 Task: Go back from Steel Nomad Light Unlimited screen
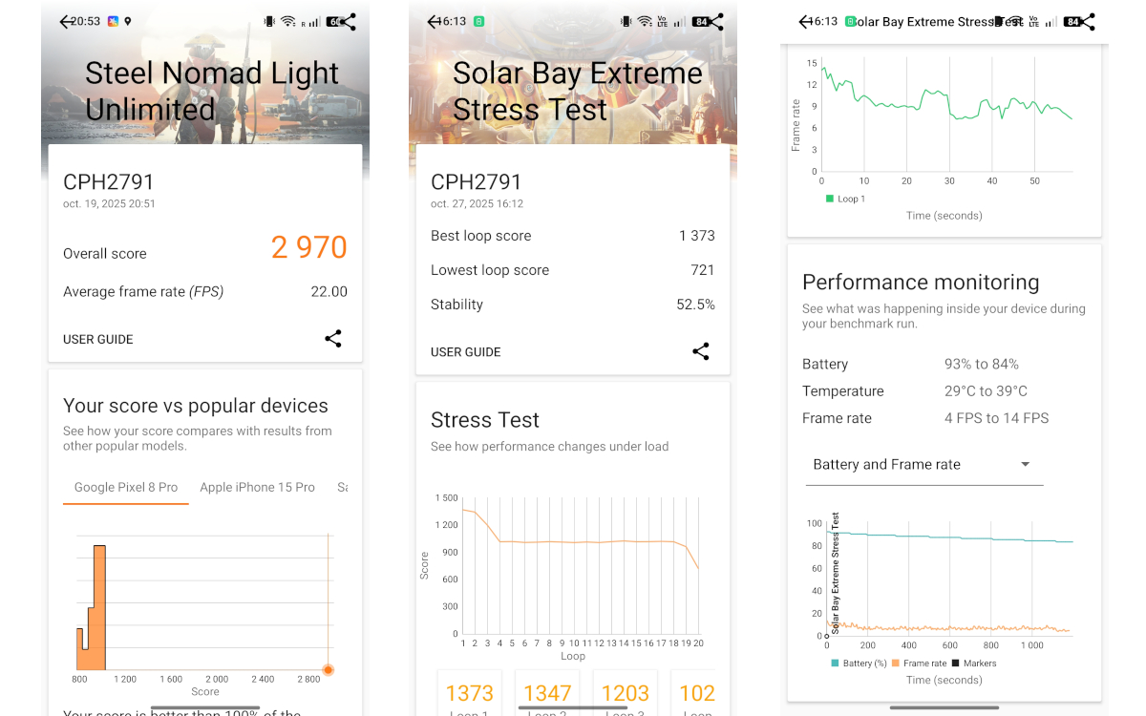coord(65,22)
